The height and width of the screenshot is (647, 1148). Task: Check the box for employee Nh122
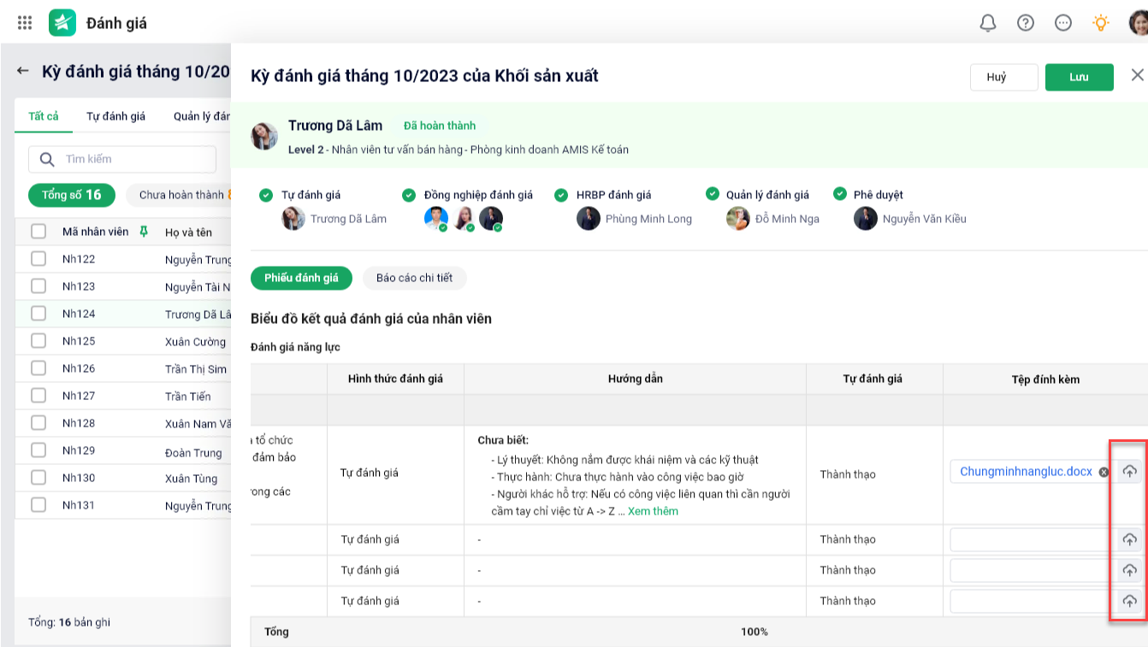38,259
